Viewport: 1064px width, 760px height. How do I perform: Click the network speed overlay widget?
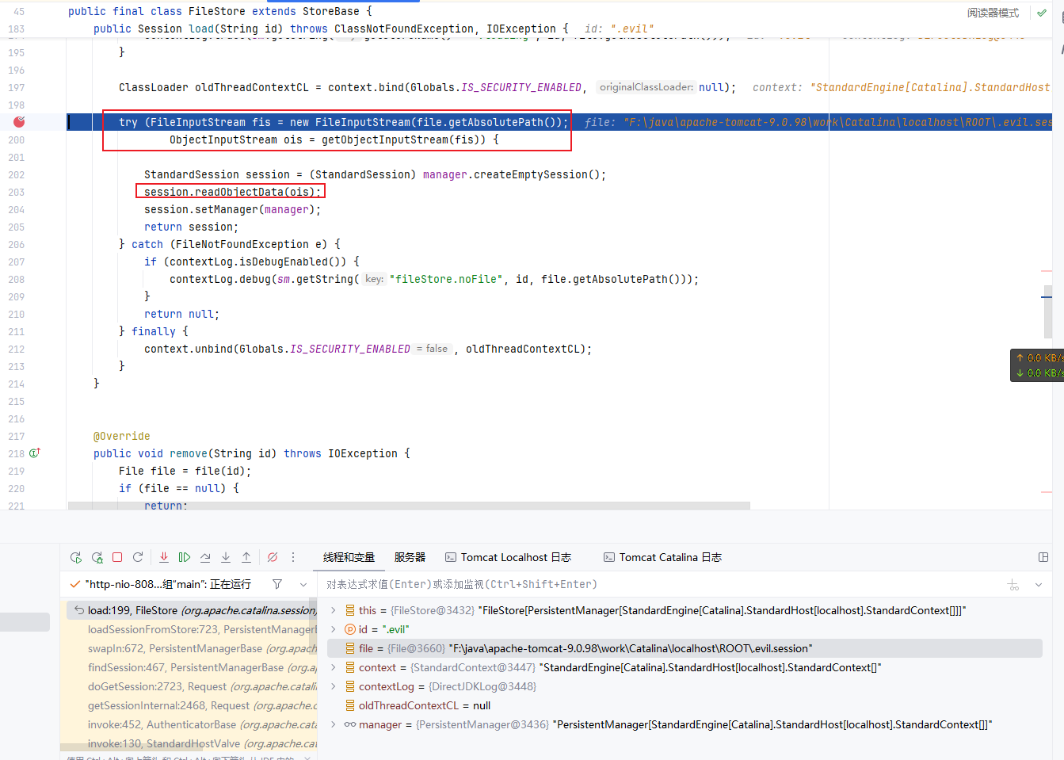1037,365
